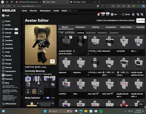Open Marketplace in the top navigation
Screen dimensions: 146x114
pos(45,10)
